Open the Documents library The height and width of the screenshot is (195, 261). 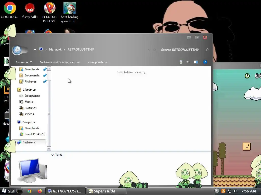[x=30, y=96]
